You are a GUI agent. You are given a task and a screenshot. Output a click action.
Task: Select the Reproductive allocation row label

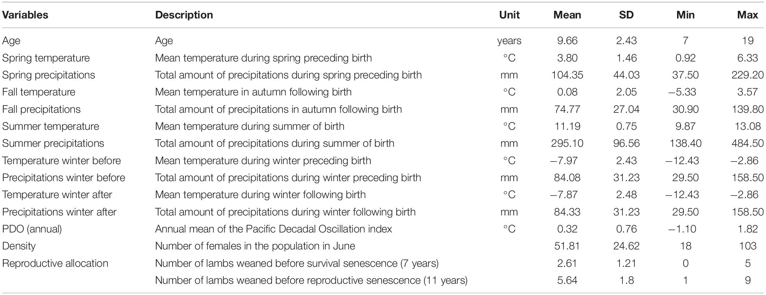55,263
